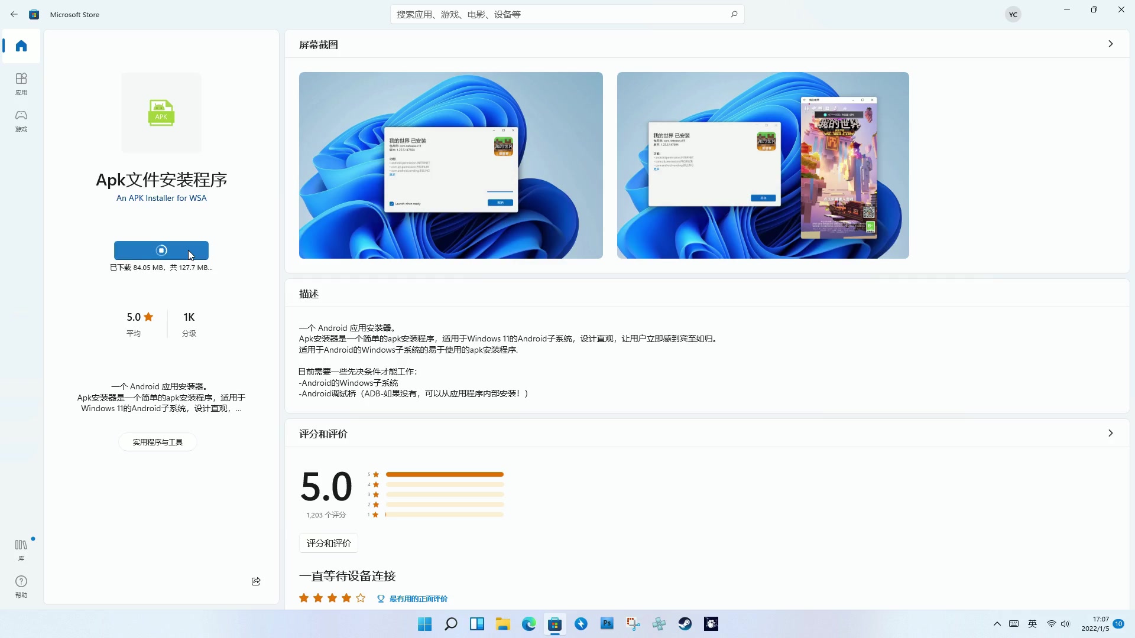The image size is (1135, 638).
Task: Open the 实用程序与工具 category tag
Action: click(158, 442)
